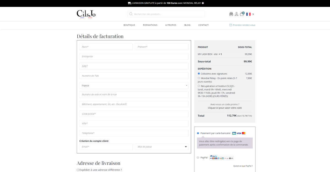Click the 'Adresse de livraison' heading

[98, 163]
